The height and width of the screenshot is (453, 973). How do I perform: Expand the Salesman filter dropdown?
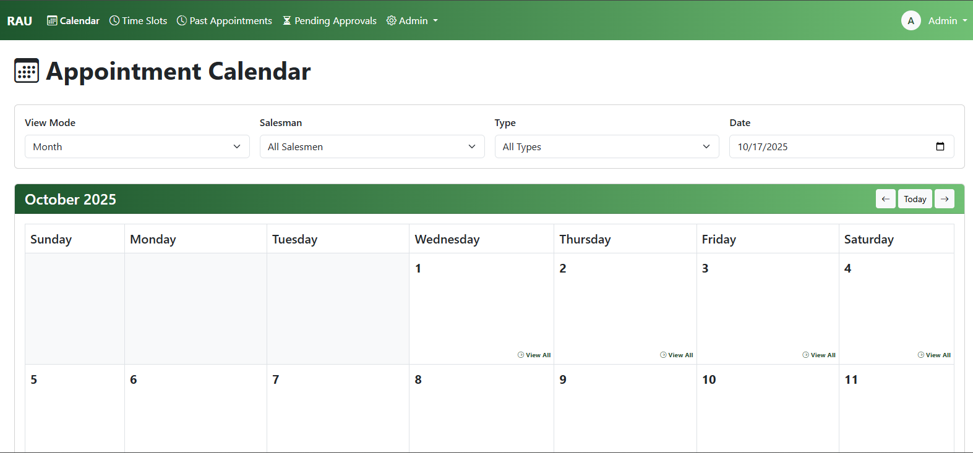(x=372, y=146)
